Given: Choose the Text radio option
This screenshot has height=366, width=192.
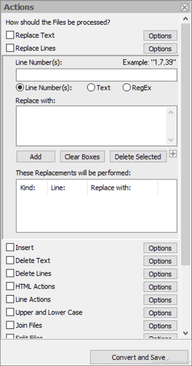Looking at the screenshot, I should click(x=91, y=88).
